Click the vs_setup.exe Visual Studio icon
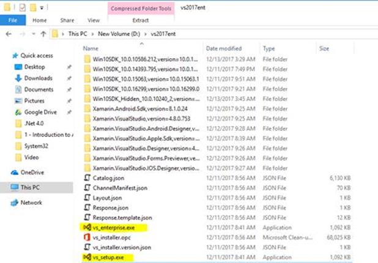Viewport: 378px width, 263px height. (87, 257)
